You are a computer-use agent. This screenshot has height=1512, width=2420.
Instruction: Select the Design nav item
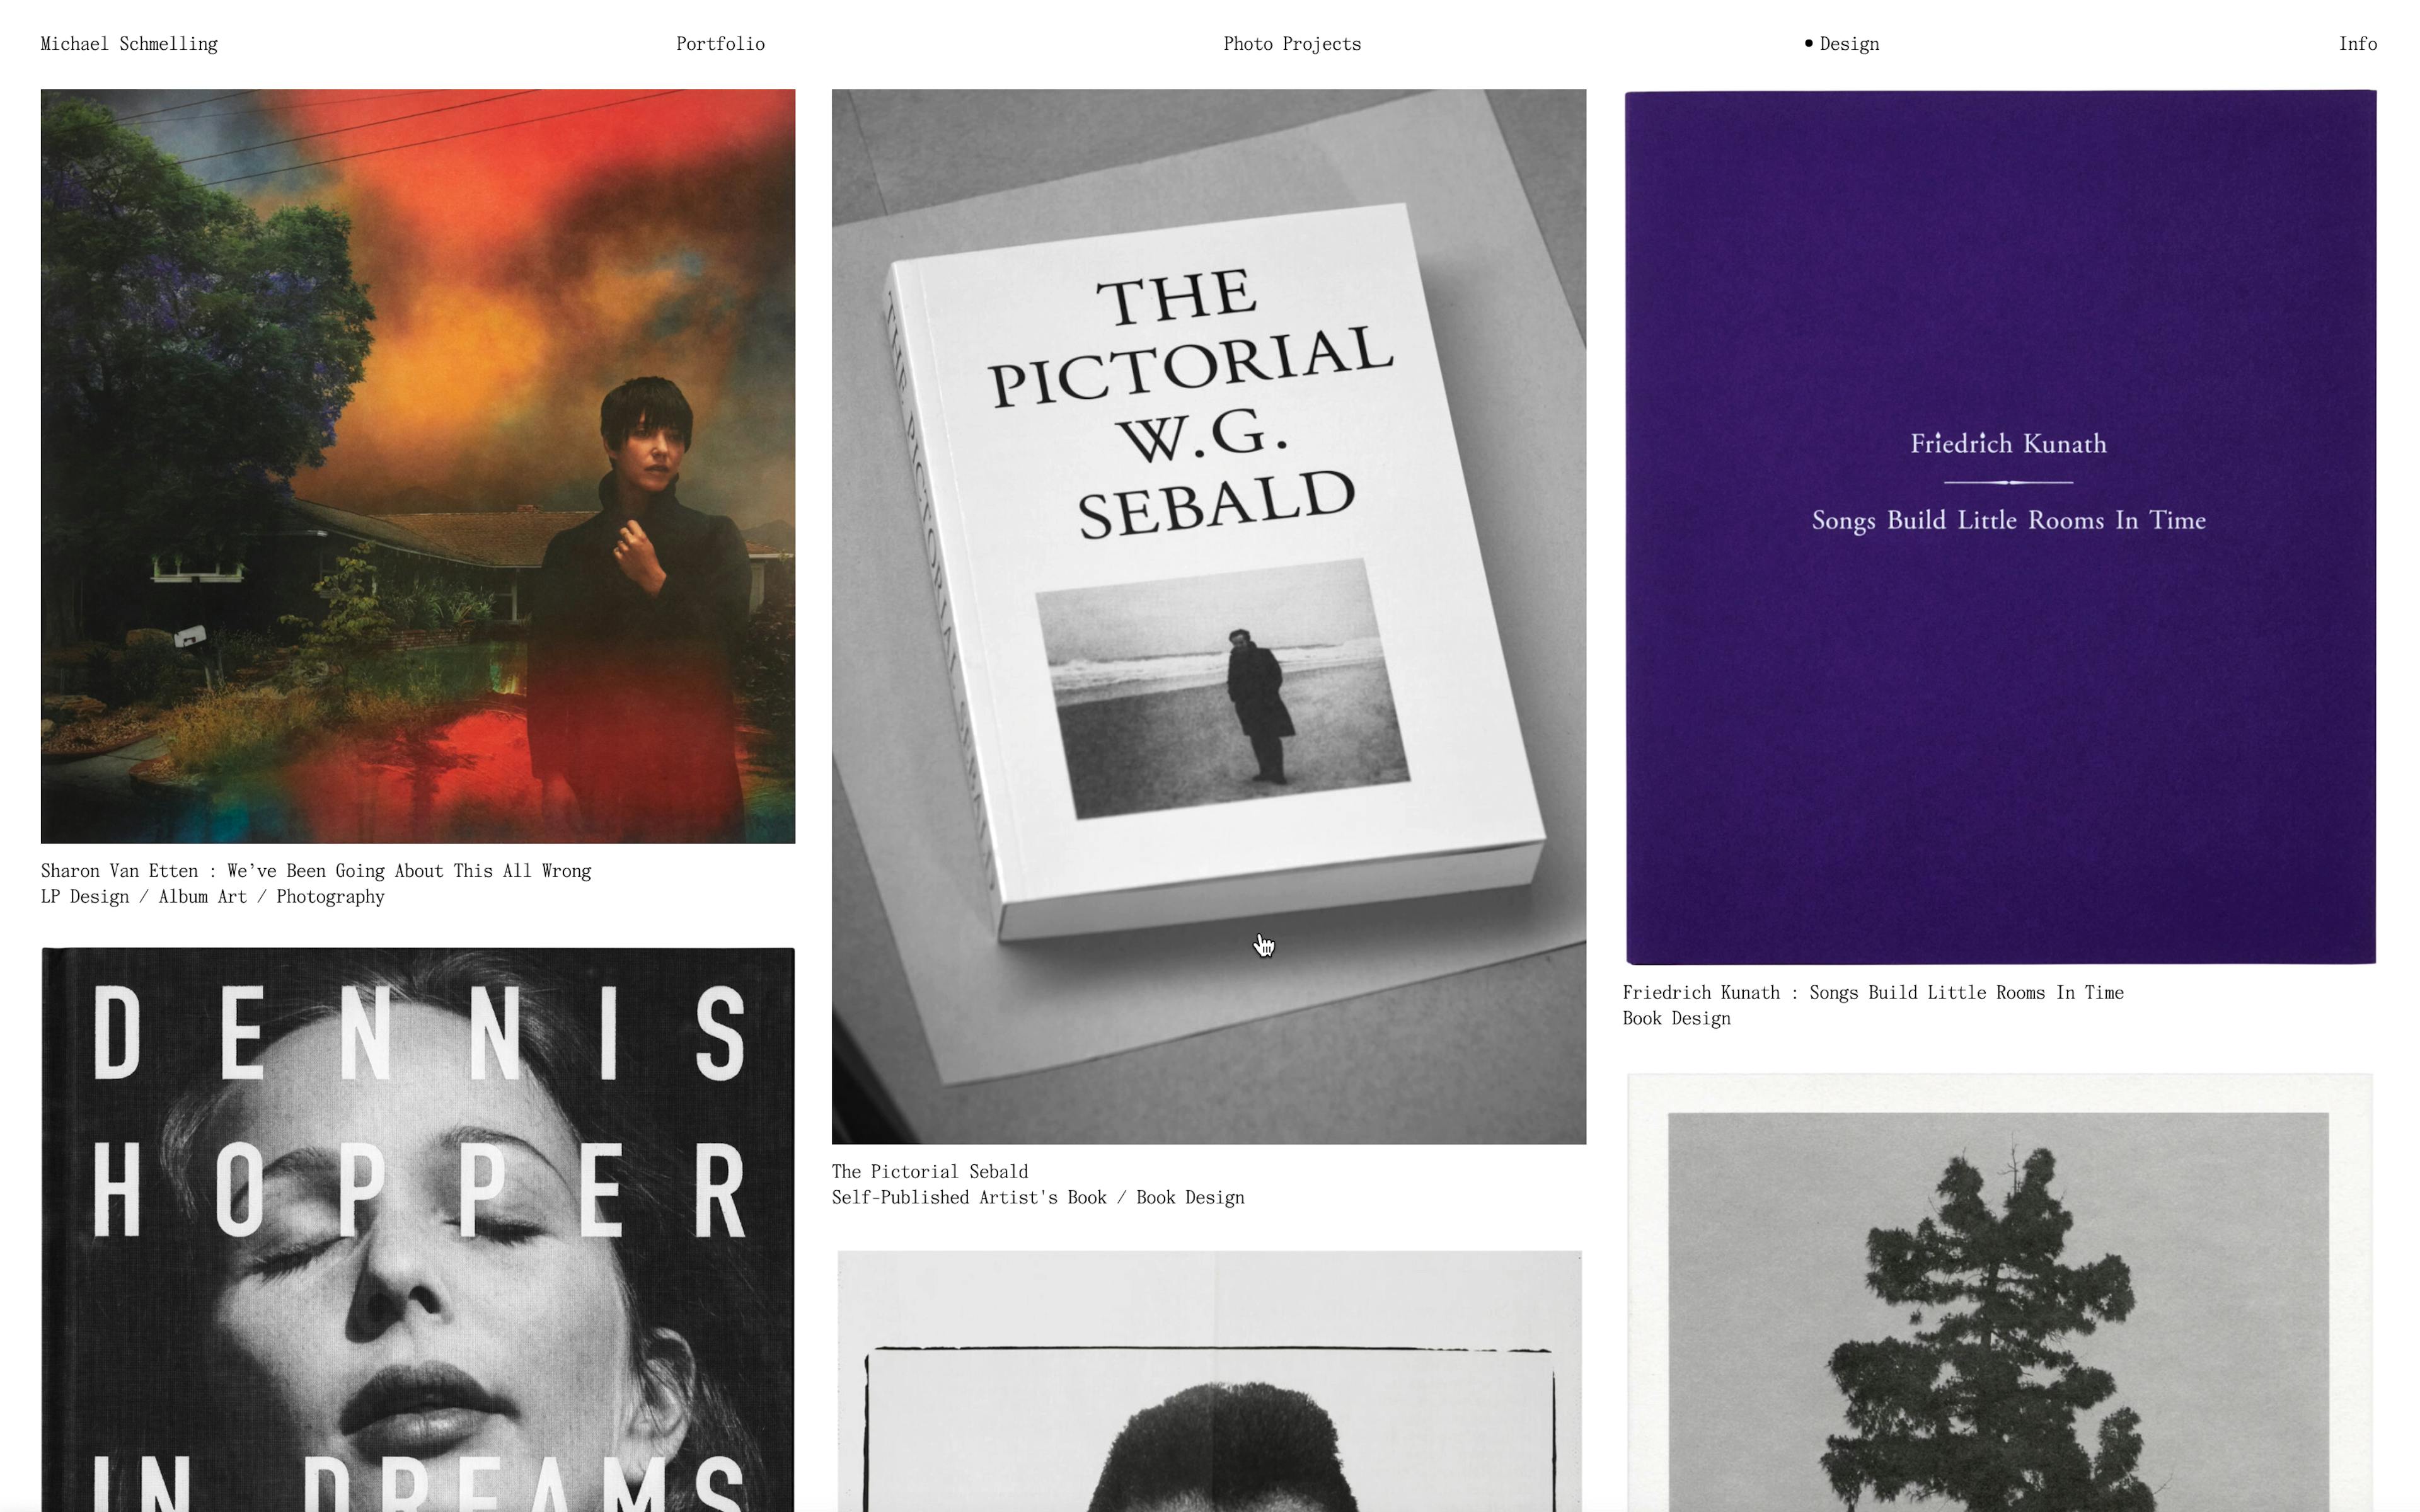[1849, 44]
